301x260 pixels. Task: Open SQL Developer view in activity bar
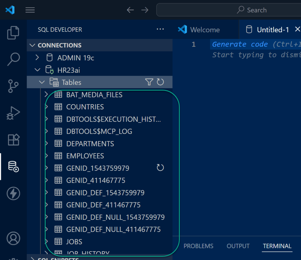[13, 167]
